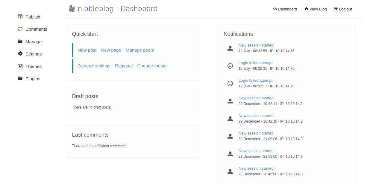Screen dimensions: 382x184
Task: Click the Regional settings link
Action: 124,66
